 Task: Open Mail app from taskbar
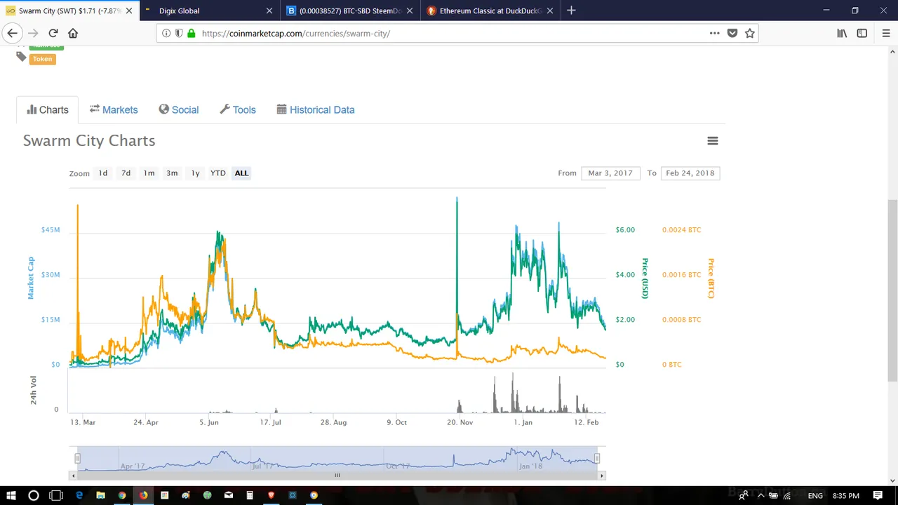point(229,495)
